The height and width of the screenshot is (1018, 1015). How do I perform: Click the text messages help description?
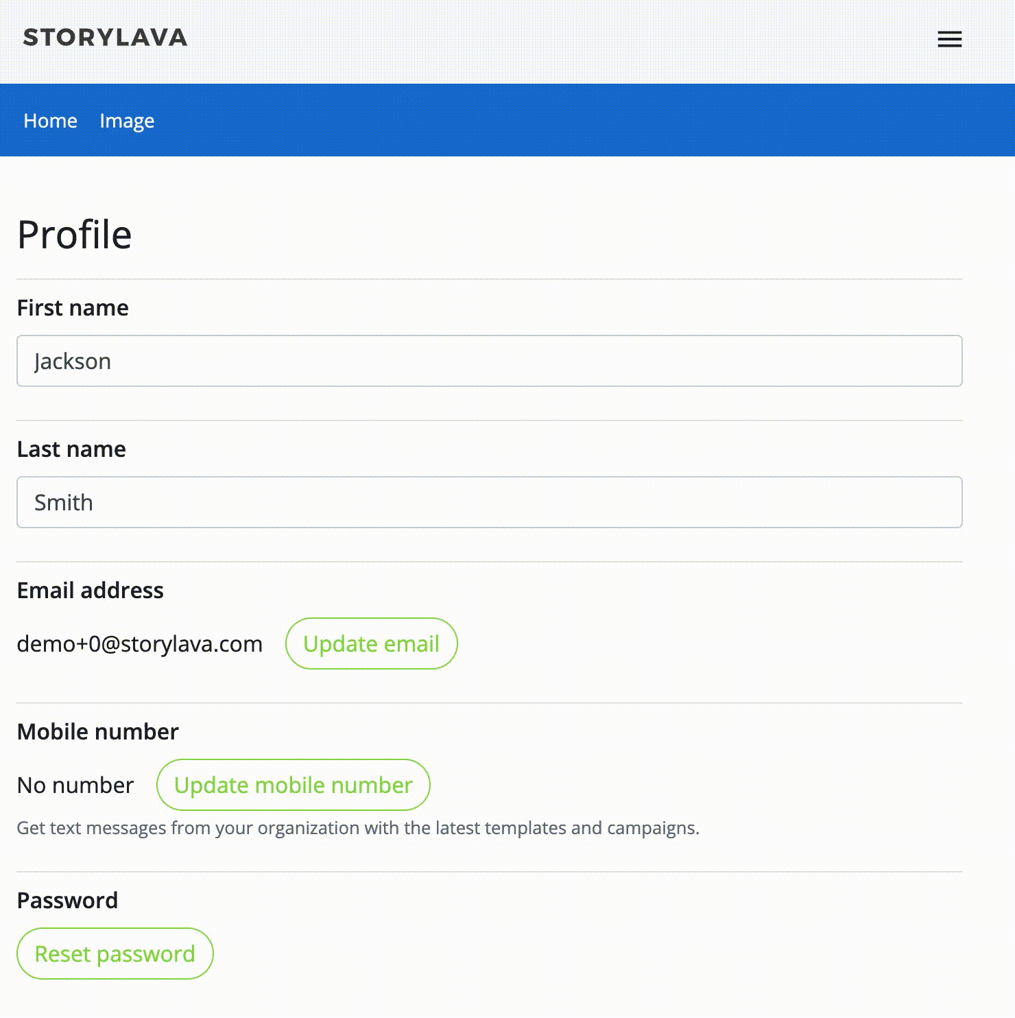click(x=357, y=828)
